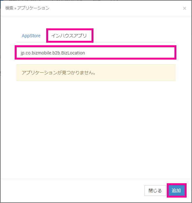Focus the jp.co.bizmobile.b2b.BizLocation text box
Screen dimensions: 192x203
click(x=96, y=53)
